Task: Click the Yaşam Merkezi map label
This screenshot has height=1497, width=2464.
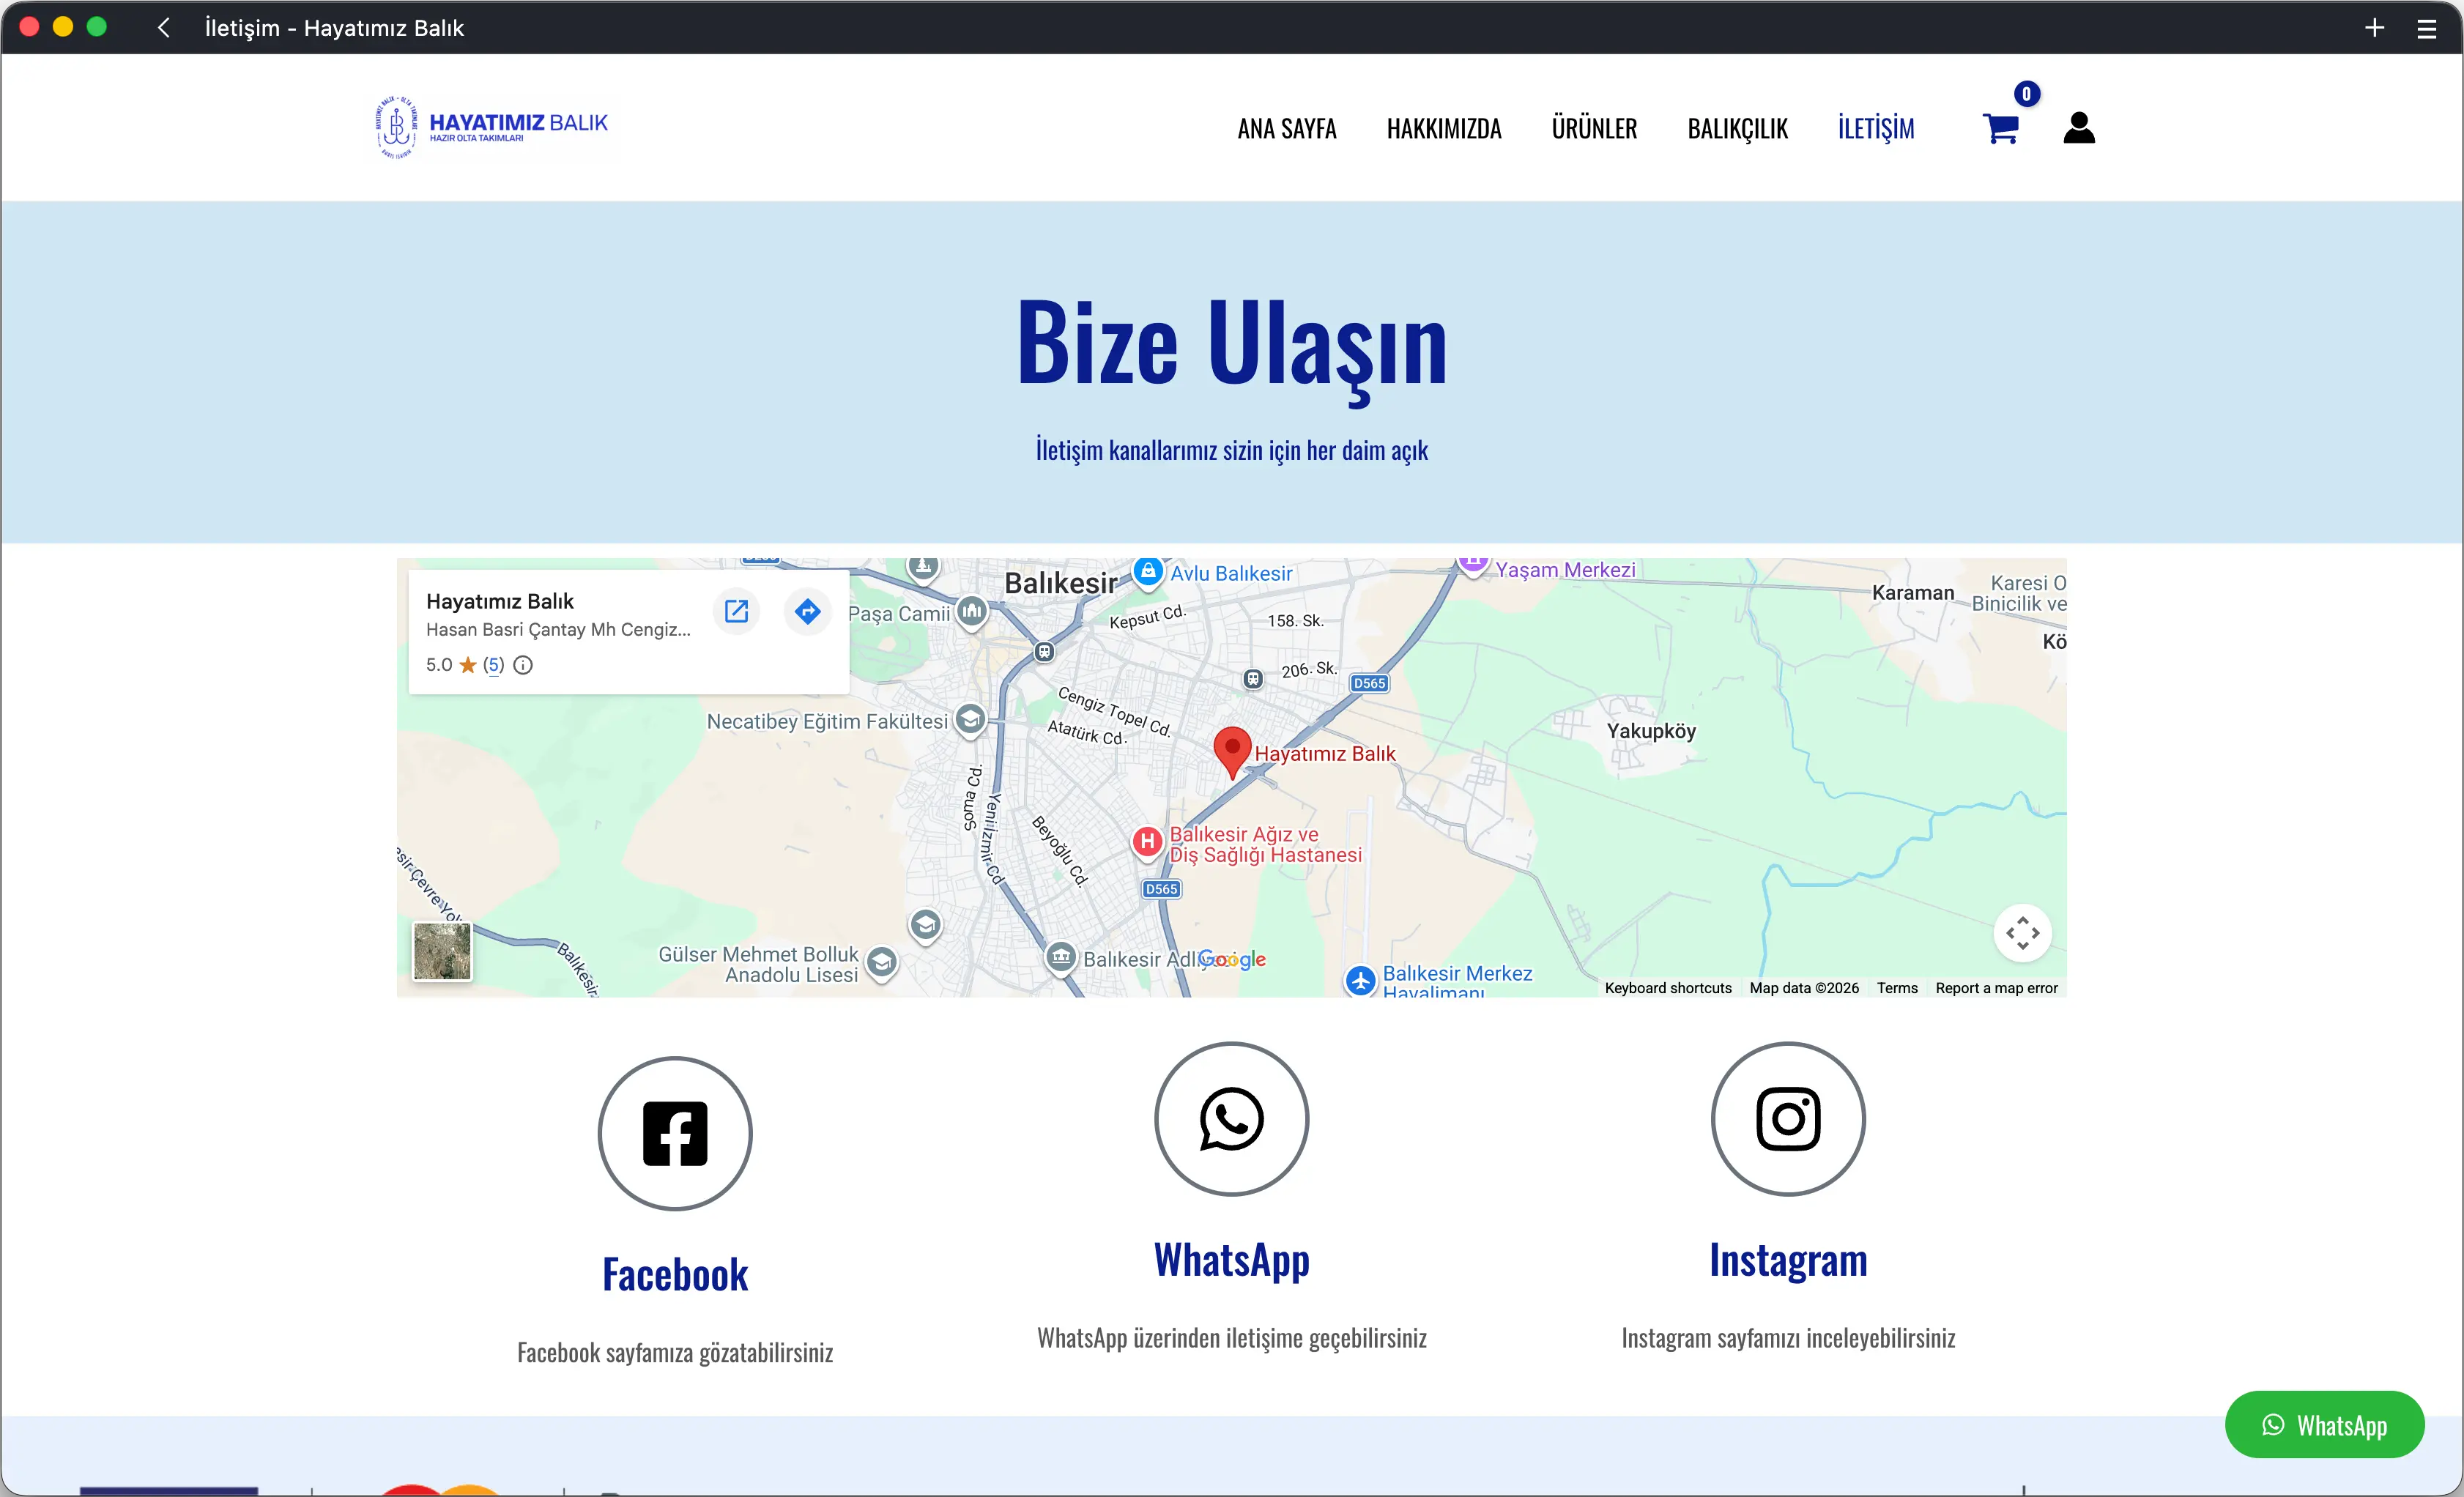Action: point(1565,569)
